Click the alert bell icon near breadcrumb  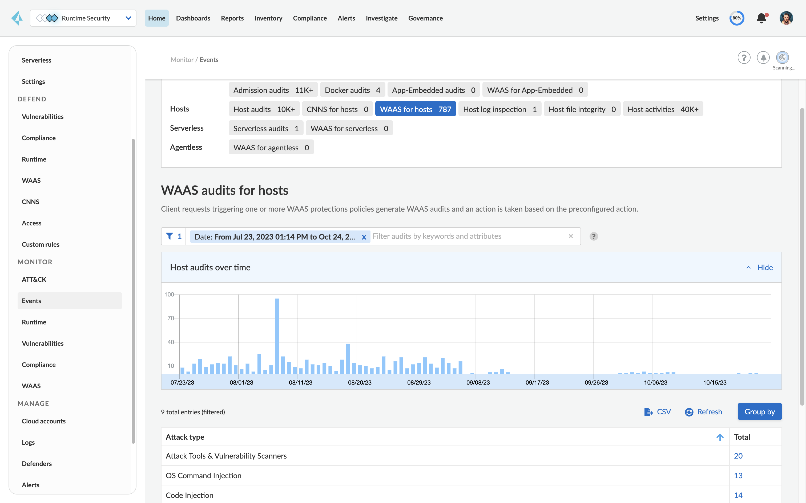(x=763, y=57)
